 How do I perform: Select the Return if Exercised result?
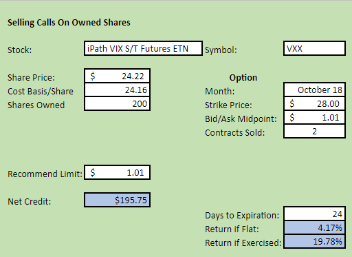[x=314, y=241]
